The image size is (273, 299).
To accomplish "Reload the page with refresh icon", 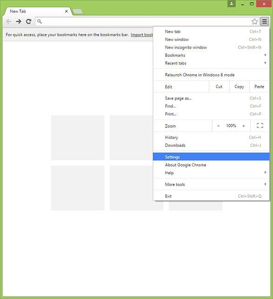I will click(x=29, y=21).
